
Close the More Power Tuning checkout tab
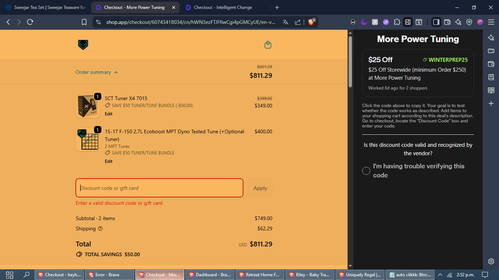174,7
